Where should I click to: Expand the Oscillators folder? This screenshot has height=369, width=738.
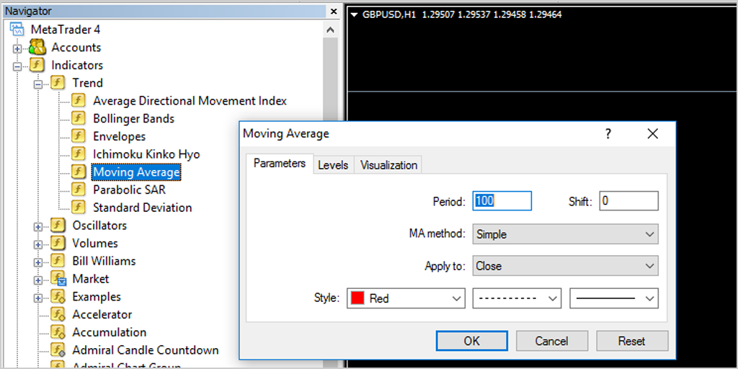(x=38, y=226)
